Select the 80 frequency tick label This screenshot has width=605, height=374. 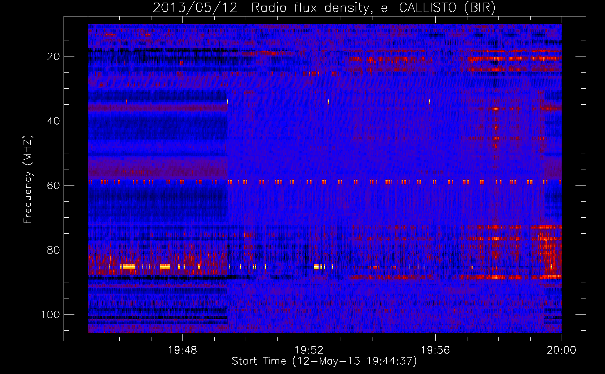click(53, 250)
